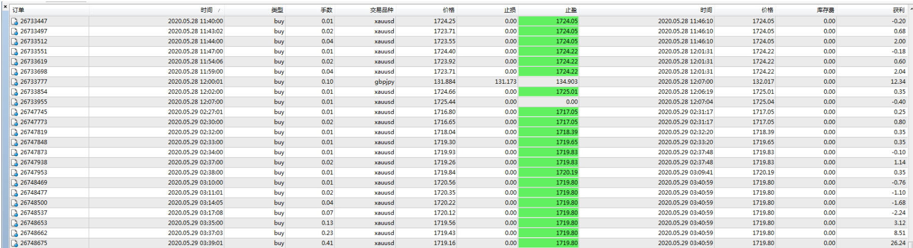Image resolution: width=913 pixels, height=248 pixels.
Task: Click the green 1725.01 take-profit cell
Action: pos(548,92)
